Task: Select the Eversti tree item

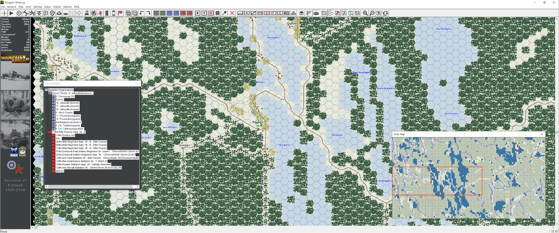Action: pyautogui.click(x=59, y=99)
